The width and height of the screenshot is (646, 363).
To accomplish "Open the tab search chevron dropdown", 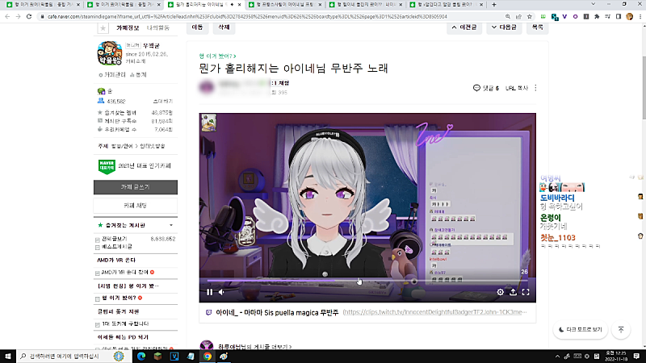I will click(x=594, y=4).
